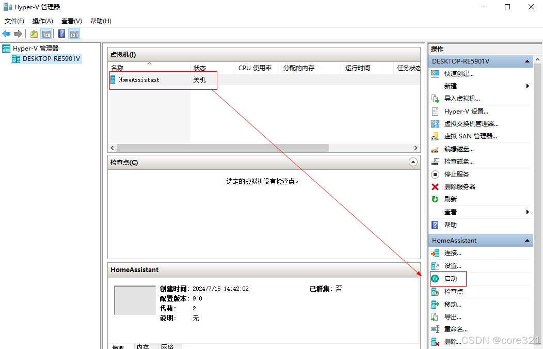Click the 检查点 action icon
543x349 pixels.
pyautogui.click(x=435, y=292)
